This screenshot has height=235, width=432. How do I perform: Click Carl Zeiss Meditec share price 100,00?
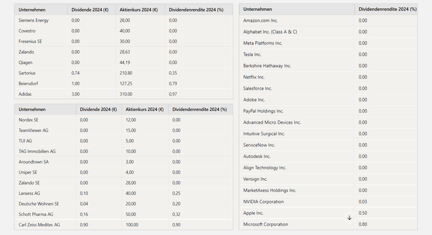coord(132,225)
